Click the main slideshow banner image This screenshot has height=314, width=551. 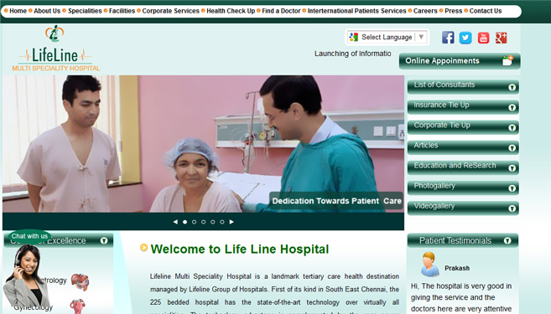coord(203,143)
